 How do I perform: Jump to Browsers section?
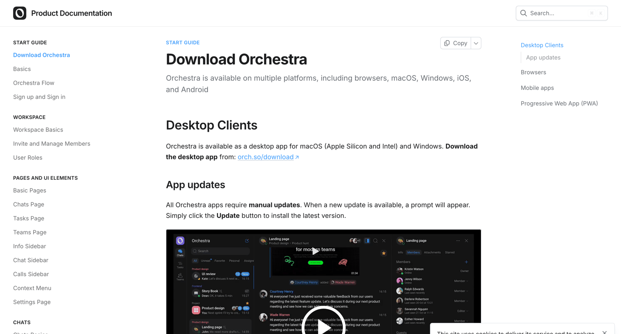[x=533, y=72]
